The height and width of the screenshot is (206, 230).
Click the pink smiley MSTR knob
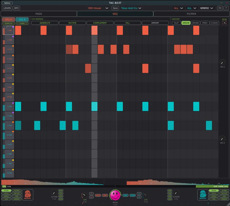click(115, 195)
